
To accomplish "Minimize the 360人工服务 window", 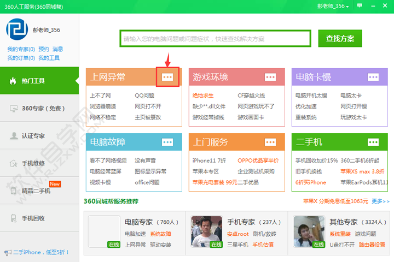I will coord(373,6).
